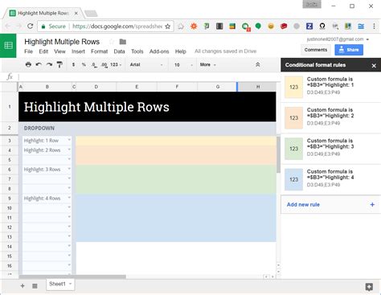Reload the page in browser
The height and width of the screenshot is (295, 381).
click(30, 26)
